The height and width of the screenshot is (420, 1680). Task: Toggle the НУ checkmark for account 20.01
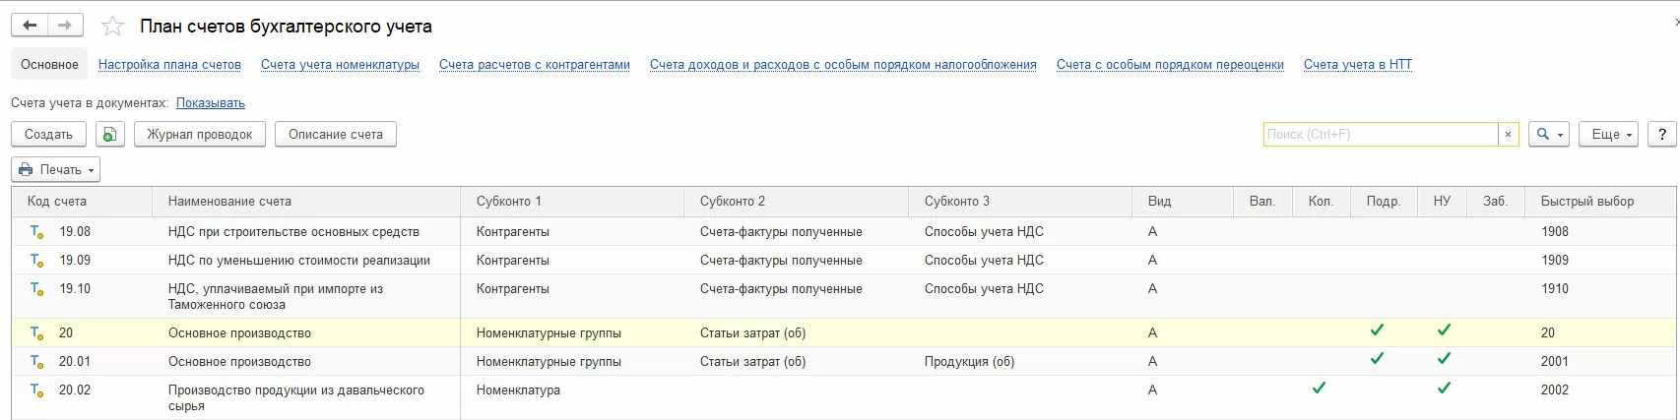[x=1444, y=359]
